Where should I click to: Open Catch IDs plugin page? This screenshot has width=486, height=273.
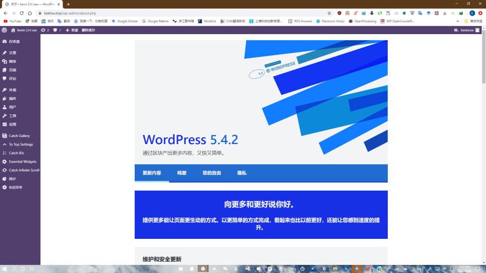20,153
